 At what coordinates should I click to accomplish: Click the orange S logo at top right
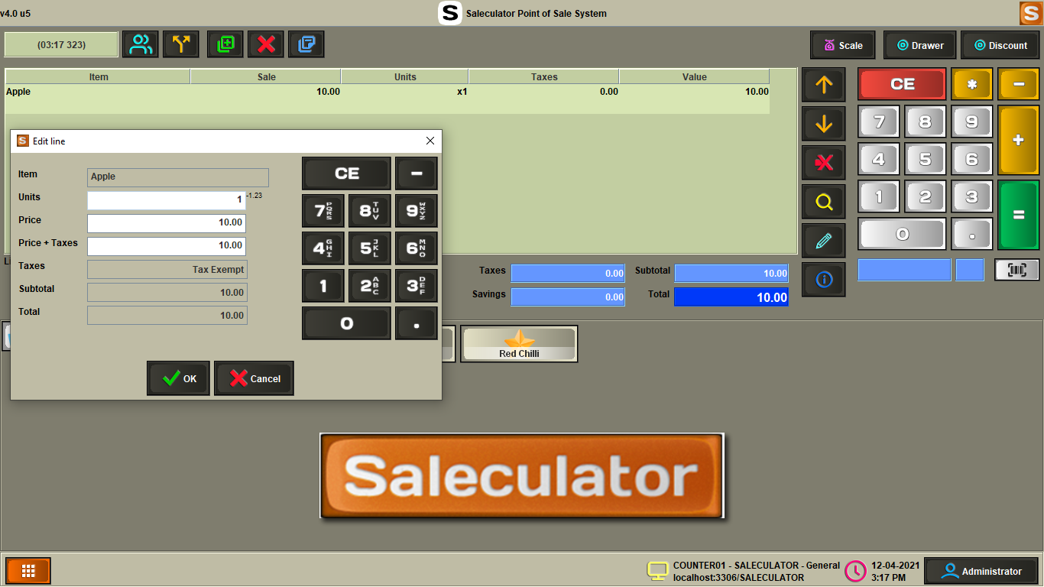(1030, 14)
